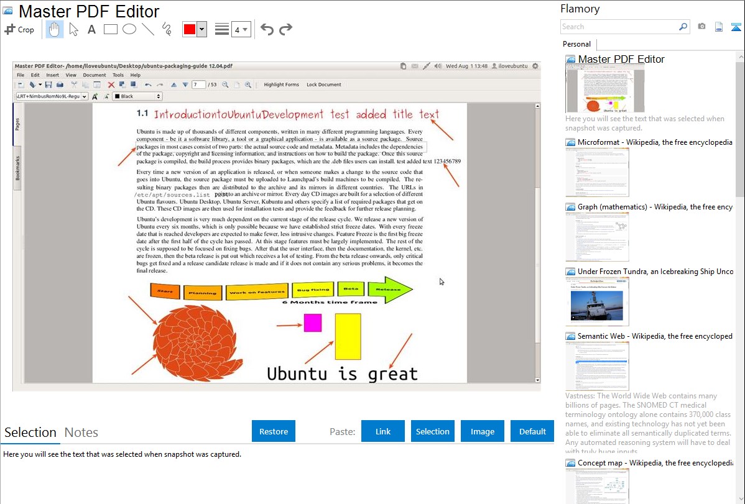Pick the rectangle shape tool
The height and width of the screenshot is (504, 745).
111,29
